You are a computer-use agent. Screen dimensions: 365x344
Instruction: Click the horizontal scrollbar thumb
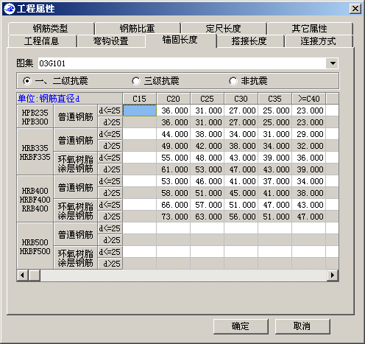pos(35,275)
